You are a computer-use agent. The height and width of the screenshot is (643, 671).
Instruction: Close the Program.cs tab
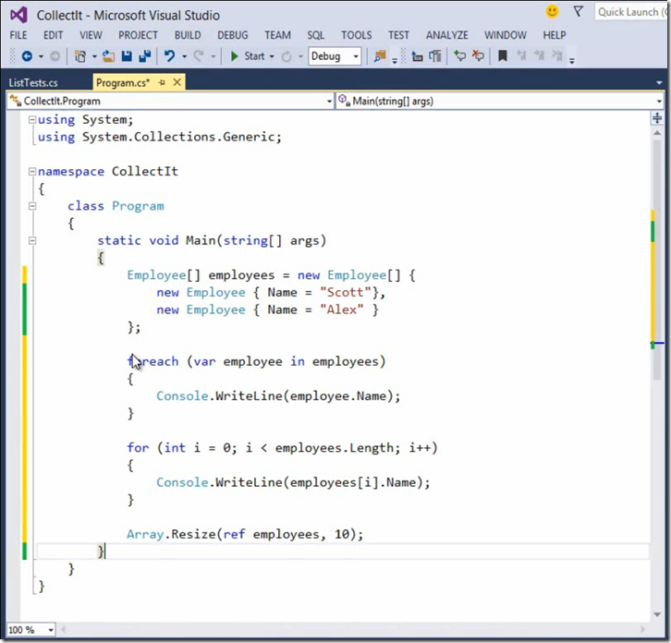point(177,82)
